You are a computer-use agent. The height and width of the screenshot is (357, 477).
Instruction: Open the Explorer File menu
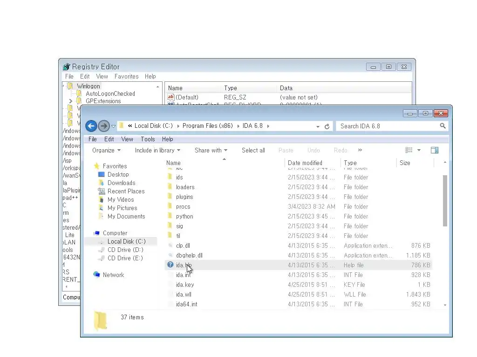[93, 139]
